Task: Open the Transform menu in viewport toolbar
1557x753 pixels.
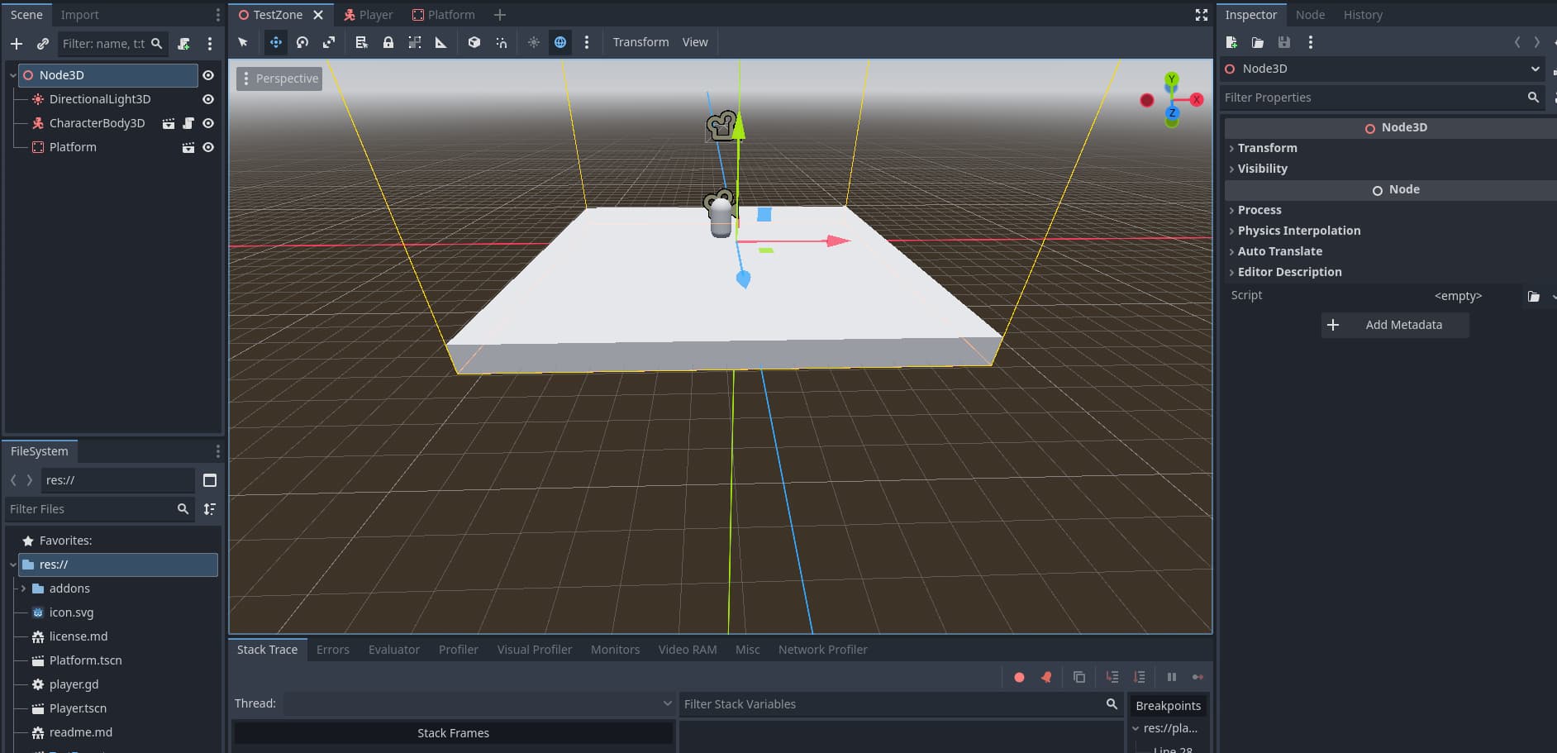Action: [x=640, y=42]
